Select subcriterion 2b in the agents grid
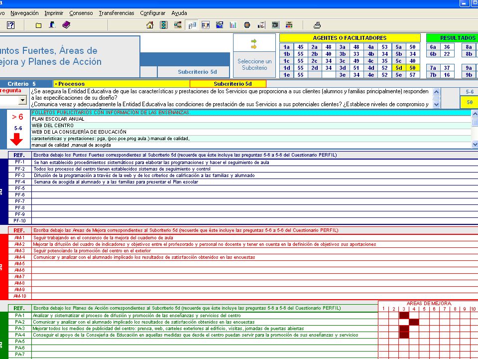The width and height of the screenshot is (478, 359). point(315,54)
